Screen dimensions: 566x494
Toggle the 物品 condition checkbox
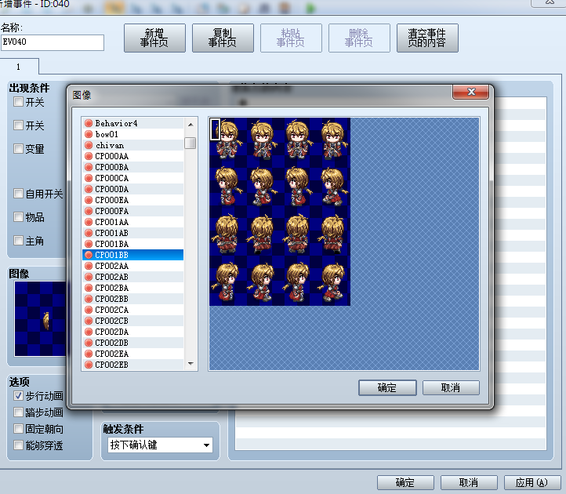[x=18, y=217]
